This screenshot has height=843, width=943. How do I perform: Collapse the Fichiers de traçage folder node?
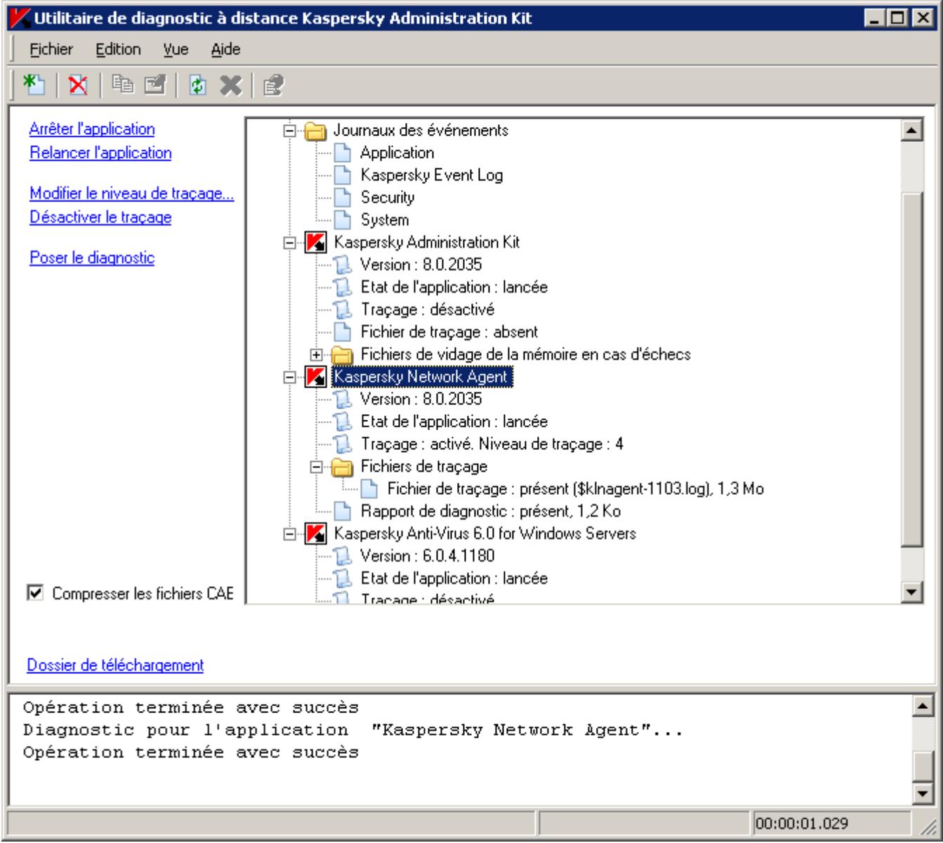click(316, 467)
